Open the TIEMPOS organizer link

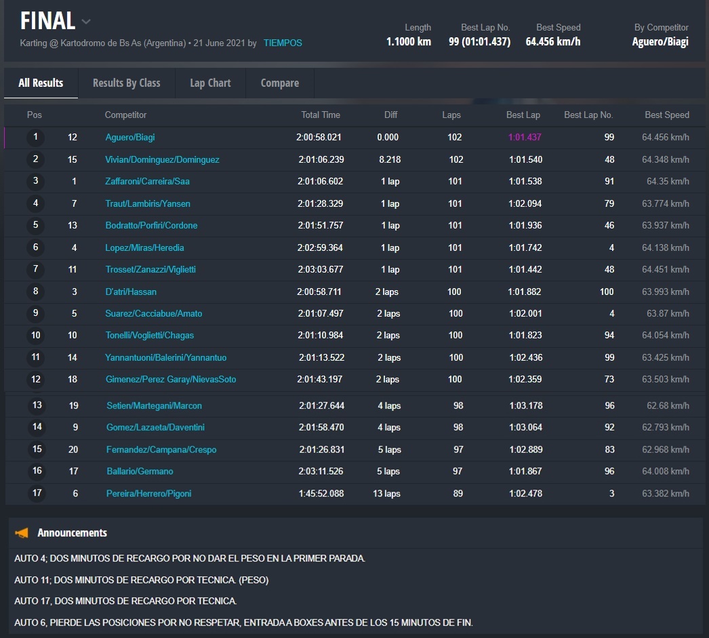click(x=283, y=43)
